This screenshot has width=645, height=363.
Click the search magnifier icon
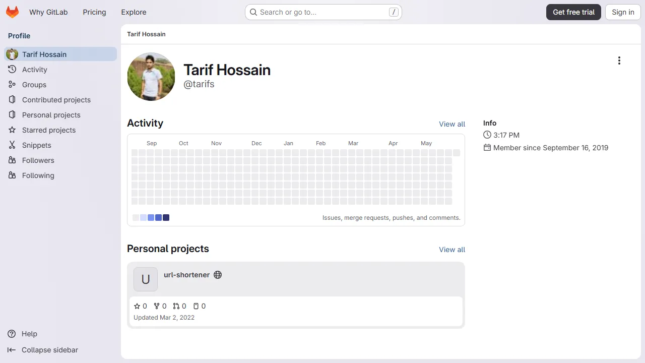(x=253, y=12)
